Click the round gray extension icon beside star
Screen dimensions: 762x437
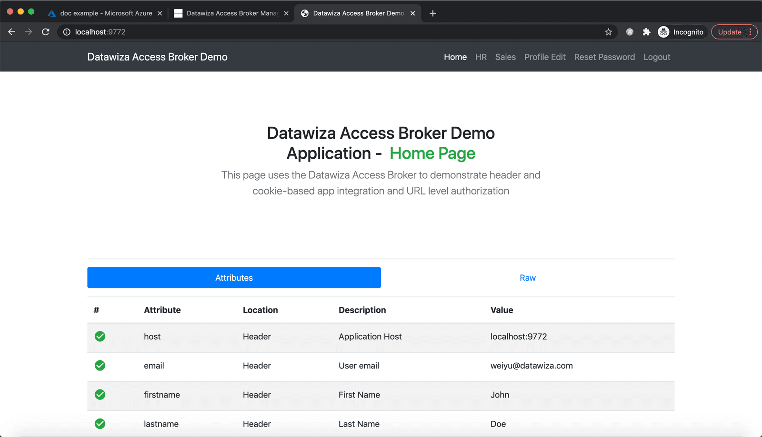coord(630,32)
